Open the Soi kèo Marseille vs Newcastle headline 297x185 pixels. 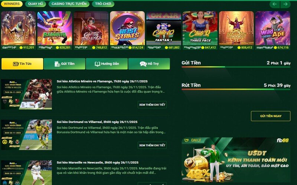point(98,162)
